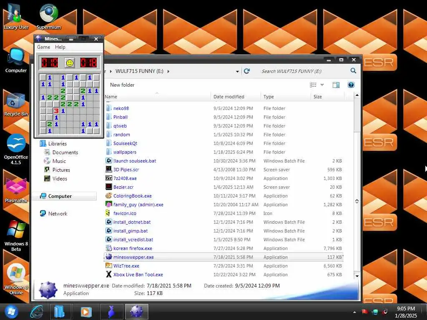Screen dimensions: 427x320
Task: Open the Start button on taskbar
Action: (11, 312)
